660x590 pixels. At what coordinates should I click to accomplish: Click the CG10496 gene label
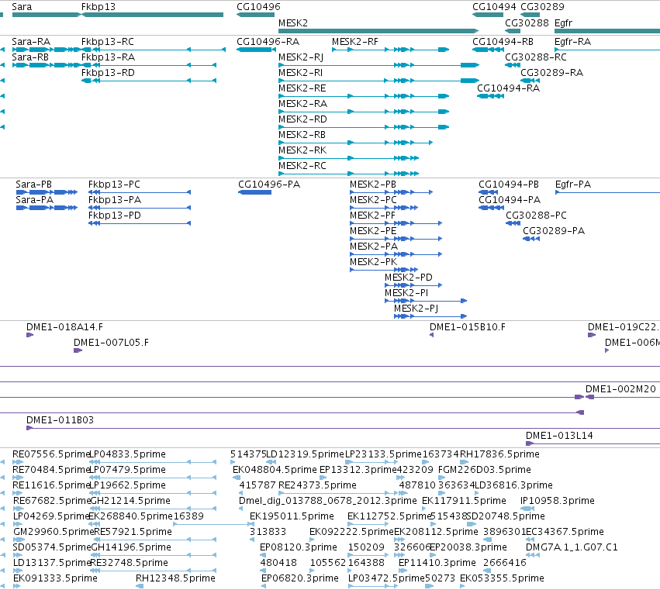258,7
